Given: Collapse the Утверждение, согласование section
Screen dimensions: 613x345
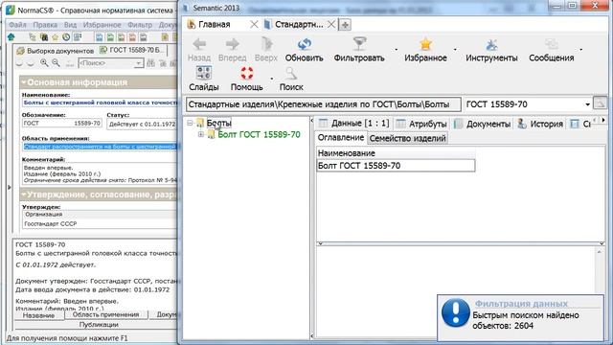Looking at the screenshot, I should (x=24, y=195).
